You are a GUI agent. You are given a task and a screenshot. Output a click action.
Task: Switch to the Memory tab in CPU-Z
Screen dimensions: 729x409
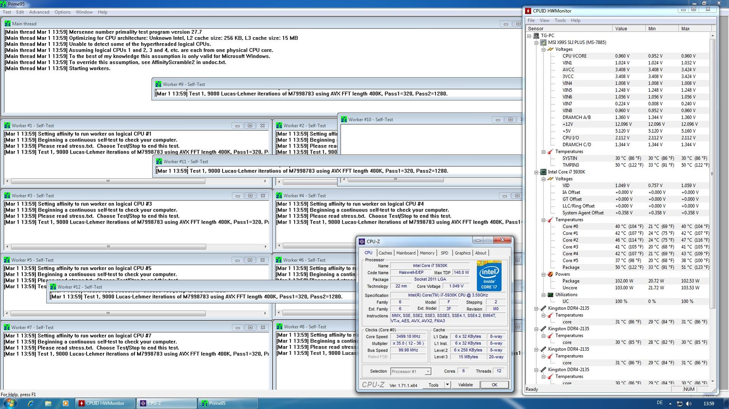(x=427, y=253)
